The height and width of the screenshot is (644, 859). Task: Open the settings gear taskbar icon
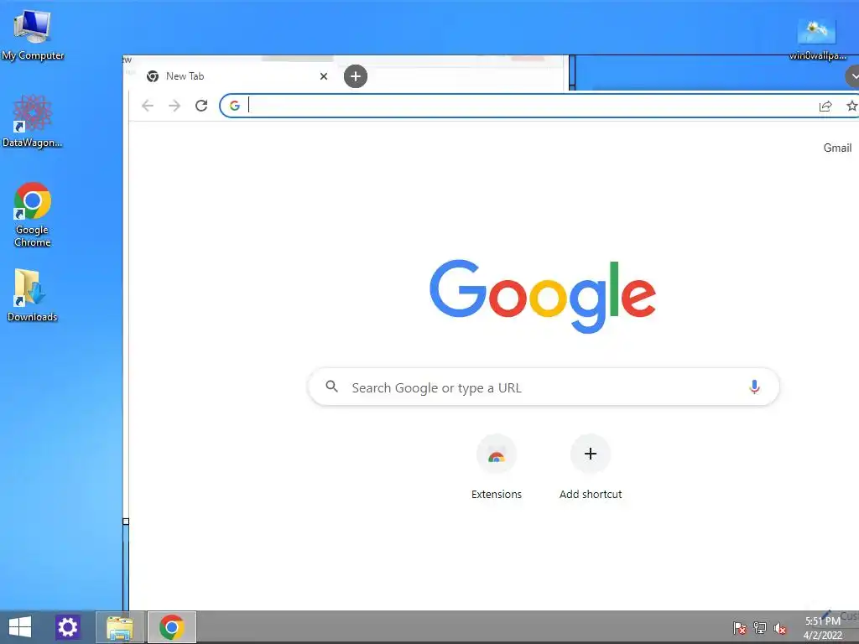point(68,627)
